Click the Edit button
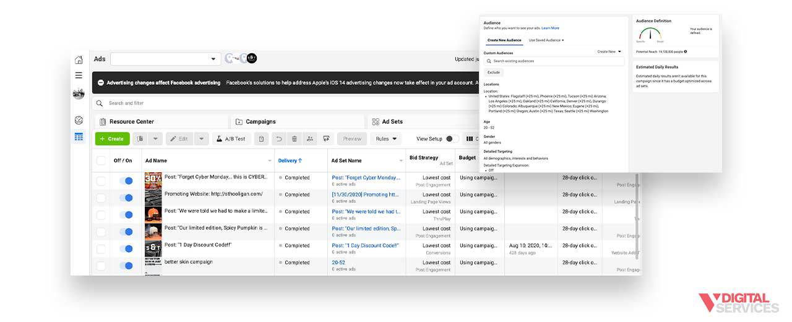 tap(179, 139)
